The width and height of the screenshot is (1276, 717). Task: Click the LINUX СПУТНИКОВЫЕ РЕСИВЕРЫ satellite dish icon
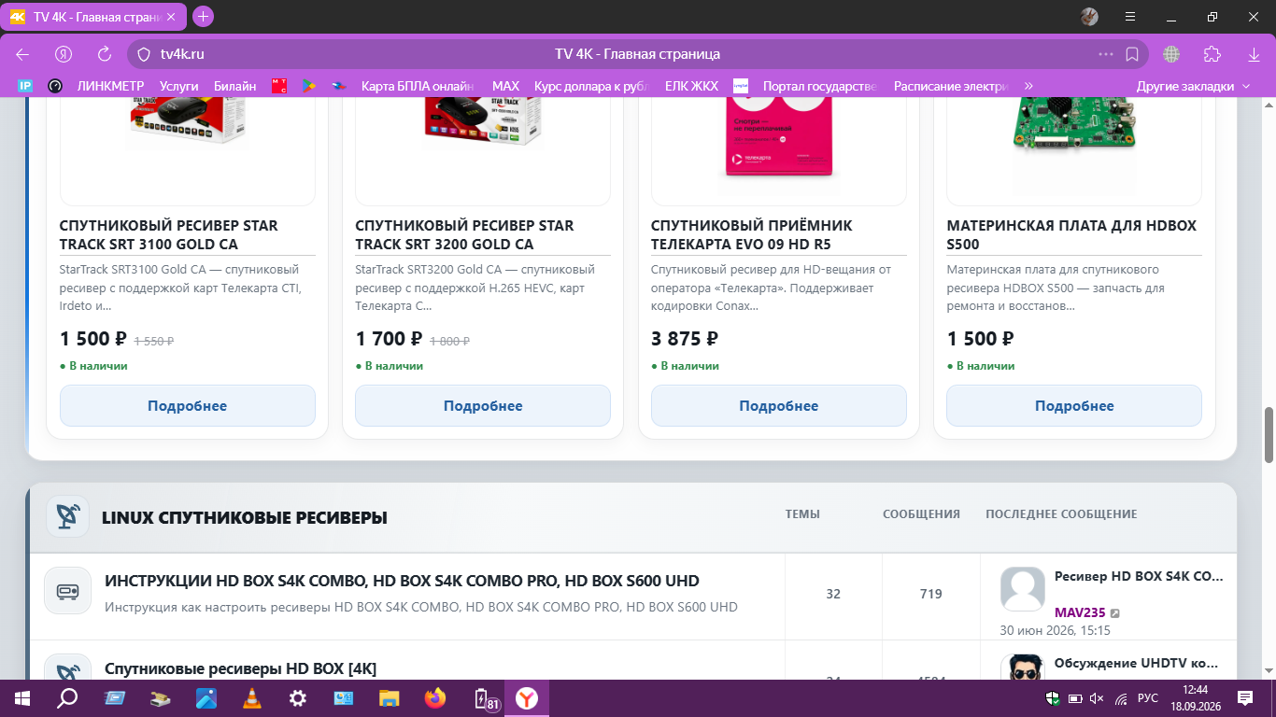(67, 516)
